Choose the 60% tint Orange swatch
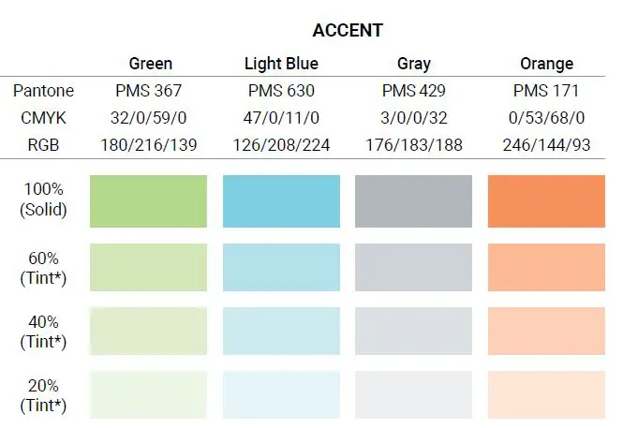The height and width of the screenshot is (428, 623). click(547, 266)
